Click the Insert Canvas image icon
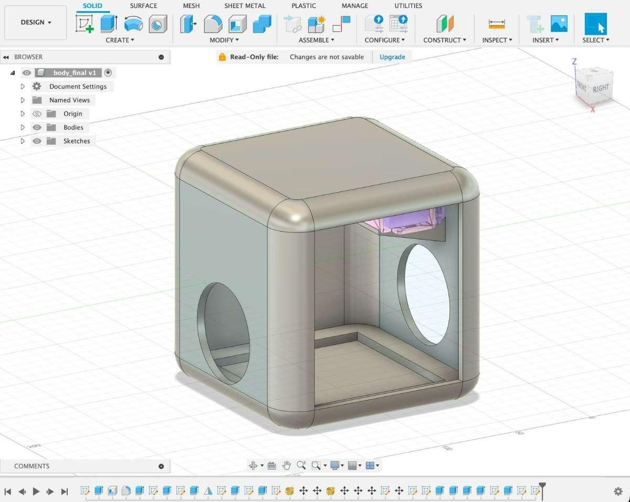 coord(559,24)
